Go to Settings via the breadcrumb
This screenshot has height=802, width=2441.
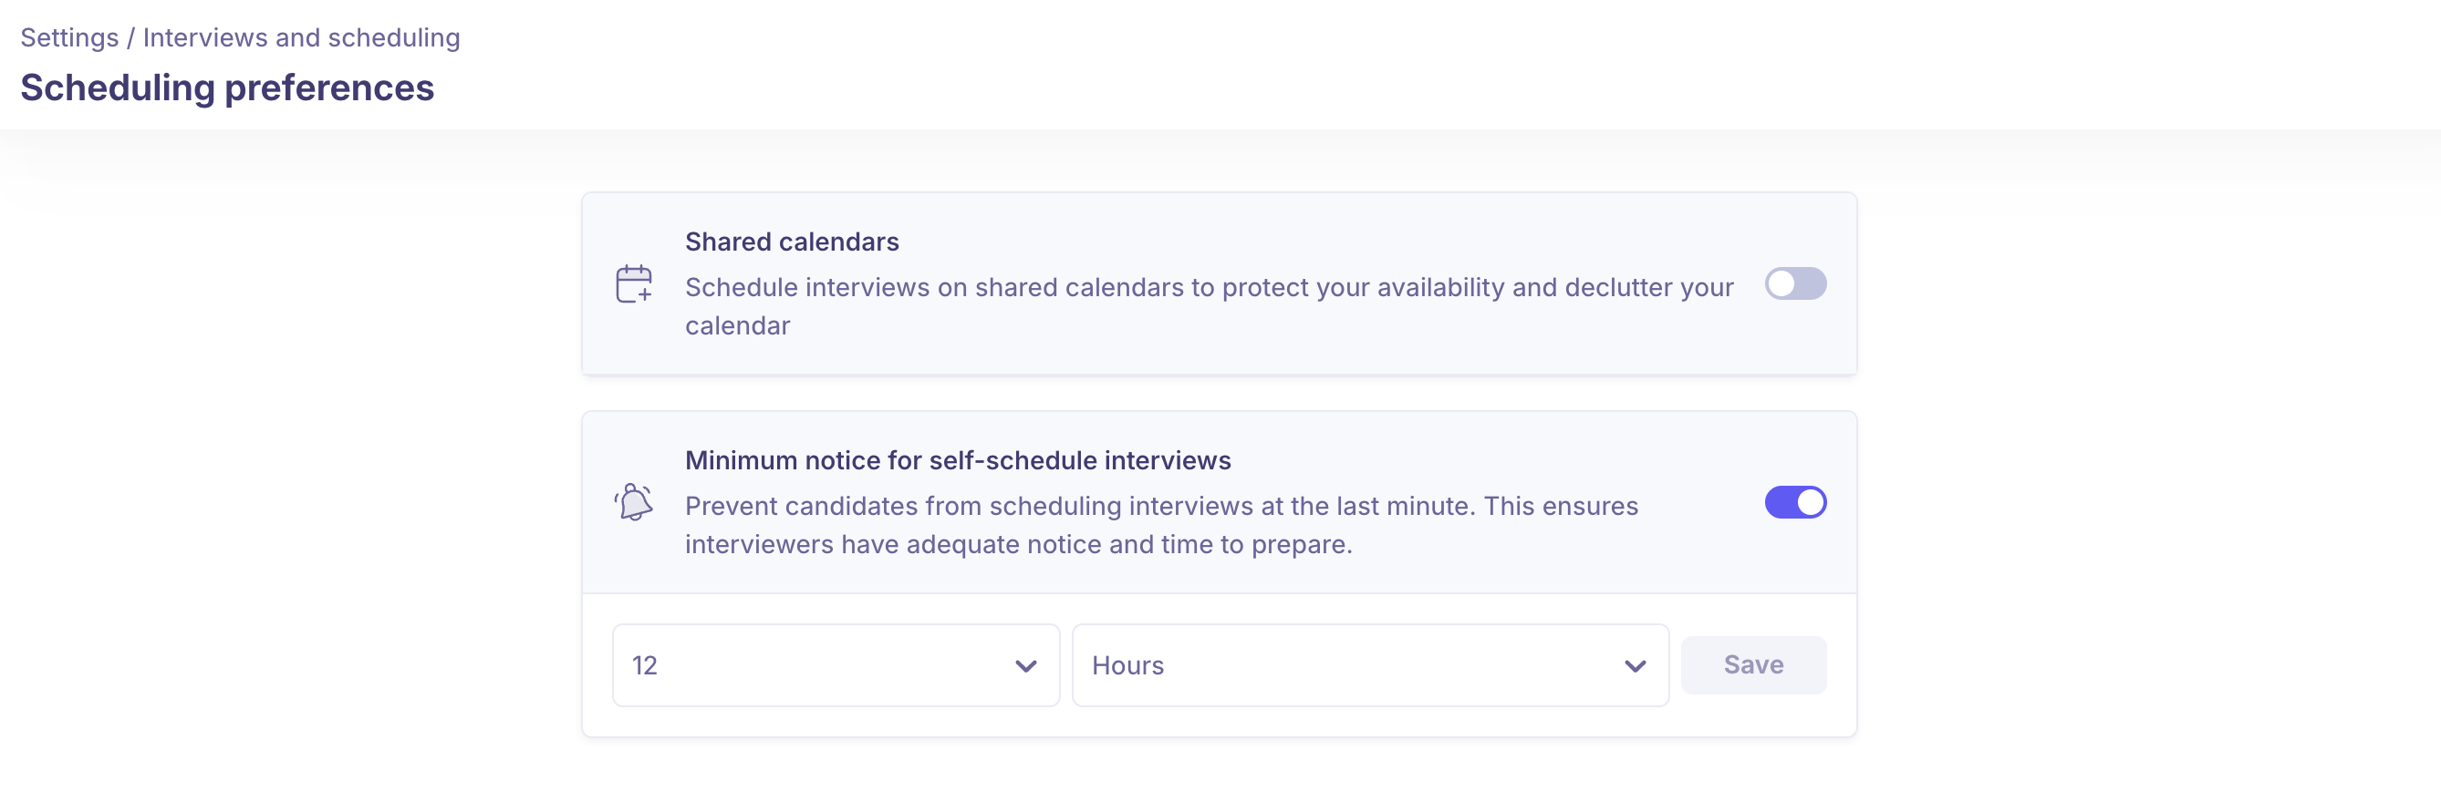click(69, 38)
